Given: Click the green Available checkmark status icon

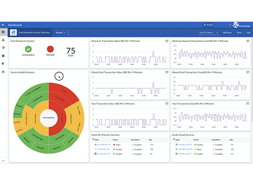Looking at the screenshot, I should (x=28, y=49).
